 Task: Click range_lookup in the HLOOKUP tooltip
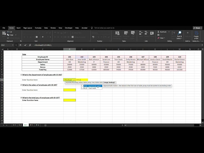pyautogui.click(x=109, y=83)
